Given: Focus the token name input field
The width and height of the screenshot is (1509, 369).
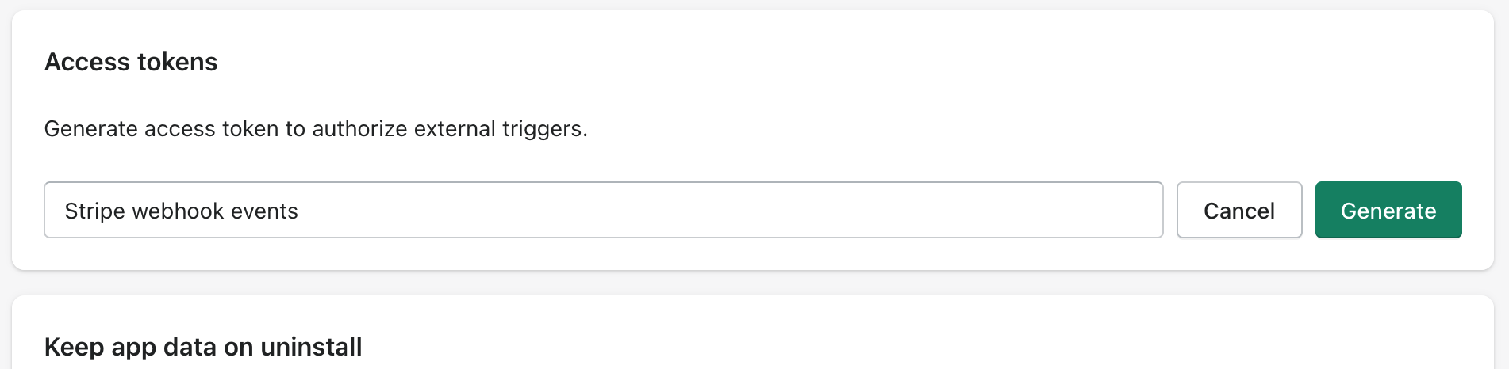Looking at the screenshot, I should click(x=604, y=210).
